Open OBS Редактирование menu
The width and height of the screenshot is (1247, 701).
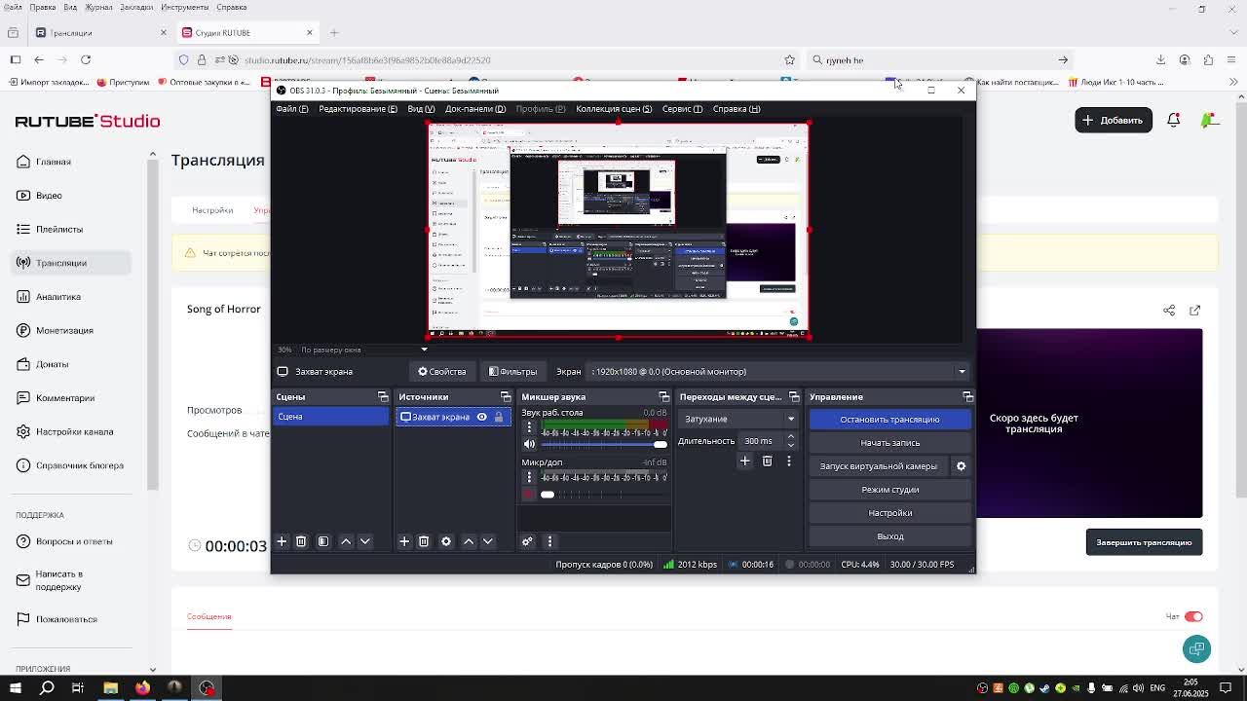point(358,109)
